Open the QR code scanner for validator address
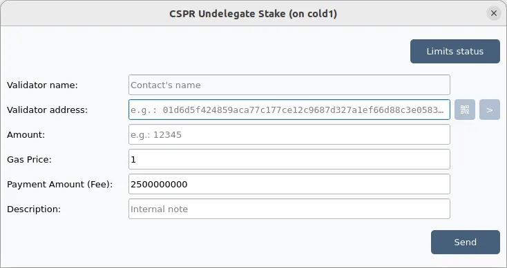The width and height of the screenshot is (507, 268). [465, 110]
